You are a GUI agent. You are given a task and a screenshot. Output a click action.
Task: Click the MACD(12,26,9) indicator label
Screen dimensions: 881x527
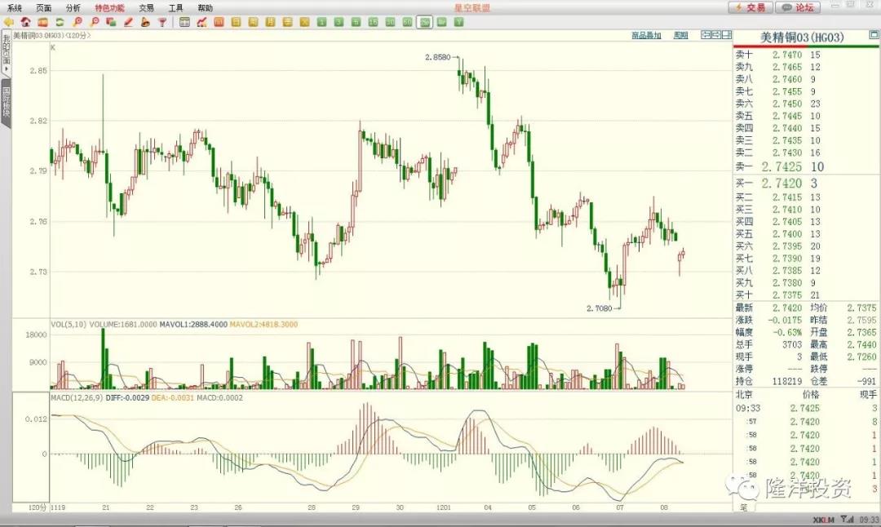tap(77, 398)
